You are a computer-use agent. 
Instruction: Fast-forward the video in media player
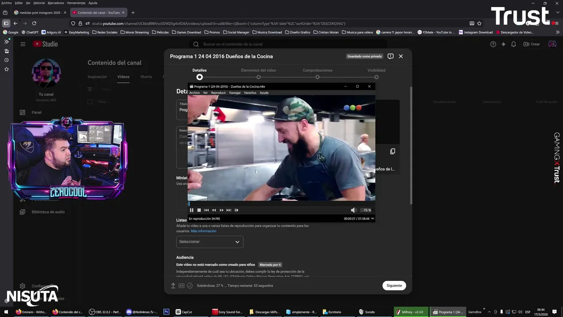pos(221,210)
